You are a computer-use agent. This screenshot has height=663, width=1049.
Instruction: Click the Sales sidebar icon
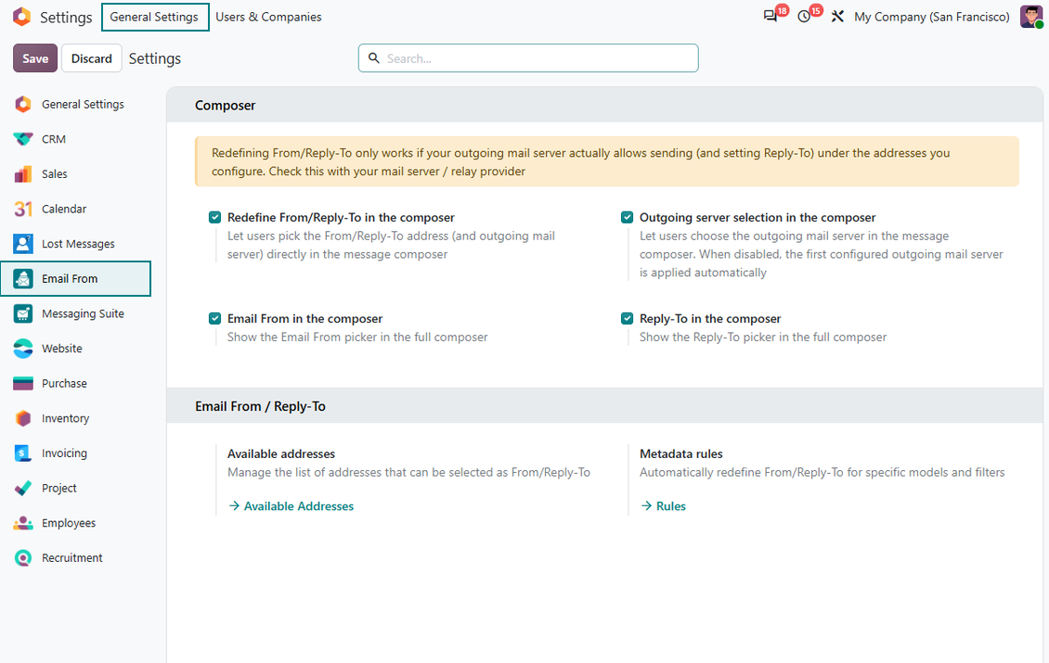(23, 173)
